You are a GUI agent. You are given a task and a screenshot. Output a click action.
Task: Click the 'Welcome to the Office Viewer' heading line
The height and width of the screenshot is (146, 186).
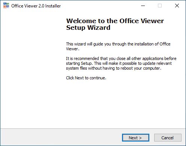115,21
